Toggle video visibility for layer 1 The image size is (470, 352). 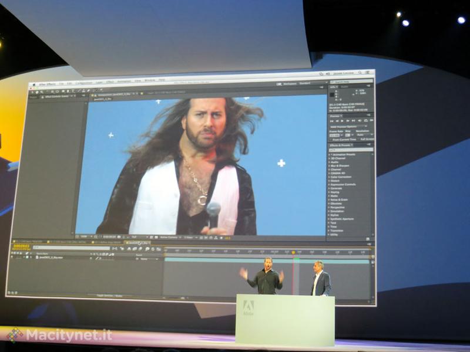point(12,257)
